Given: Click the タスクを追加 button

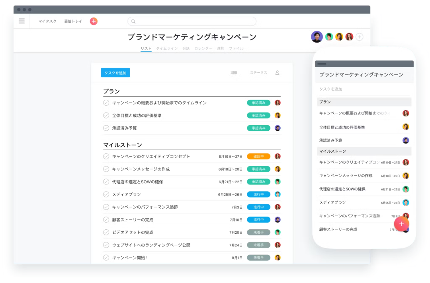Looking at the screenshot, I should (x=115, y=73).
